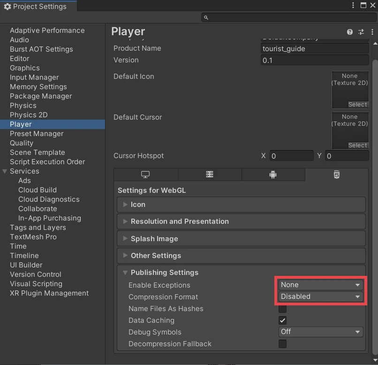Click the Version input field
Image resolution: width=378 pixels, height=365 pixels.
(315, 60)
